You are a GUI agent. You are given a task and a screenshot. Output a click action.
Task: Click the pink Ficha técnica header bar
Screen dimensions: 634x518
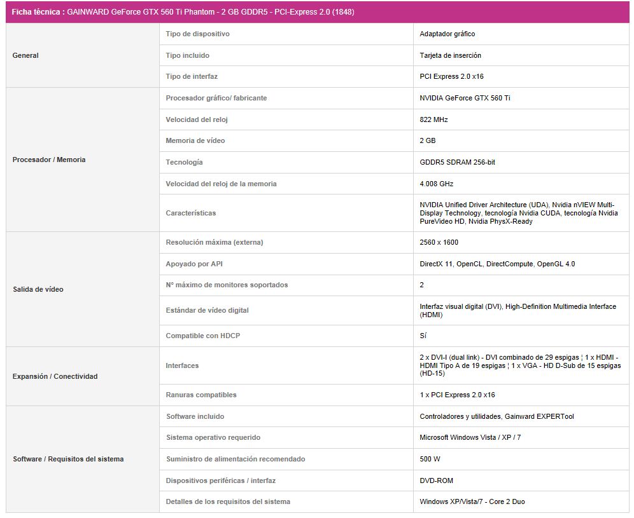(x=317, y=12)
